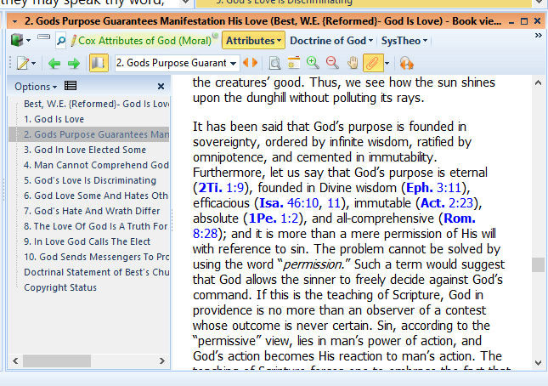Open the SysTheo dropdown
The height and width of the screenshot is (386, 548).
coord(404,41)
